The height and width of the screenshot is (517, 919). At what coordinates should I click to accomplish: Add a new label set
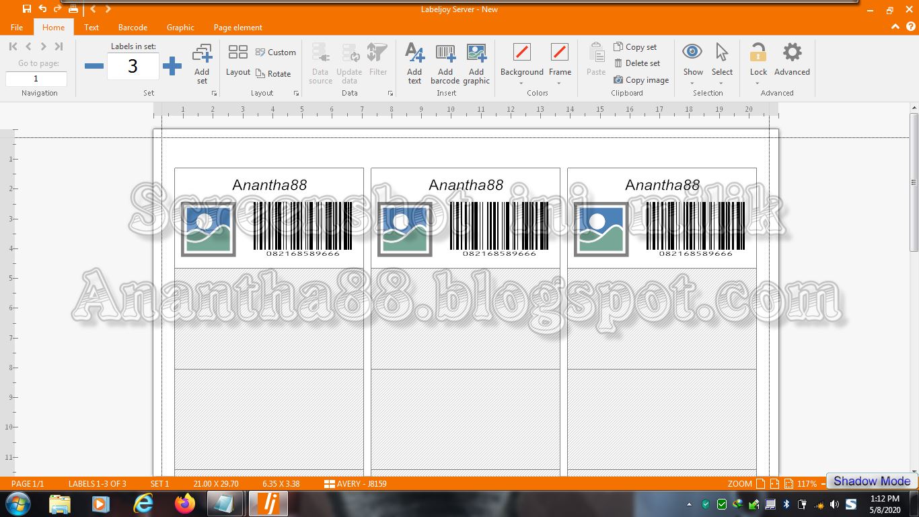coord(203,64)
